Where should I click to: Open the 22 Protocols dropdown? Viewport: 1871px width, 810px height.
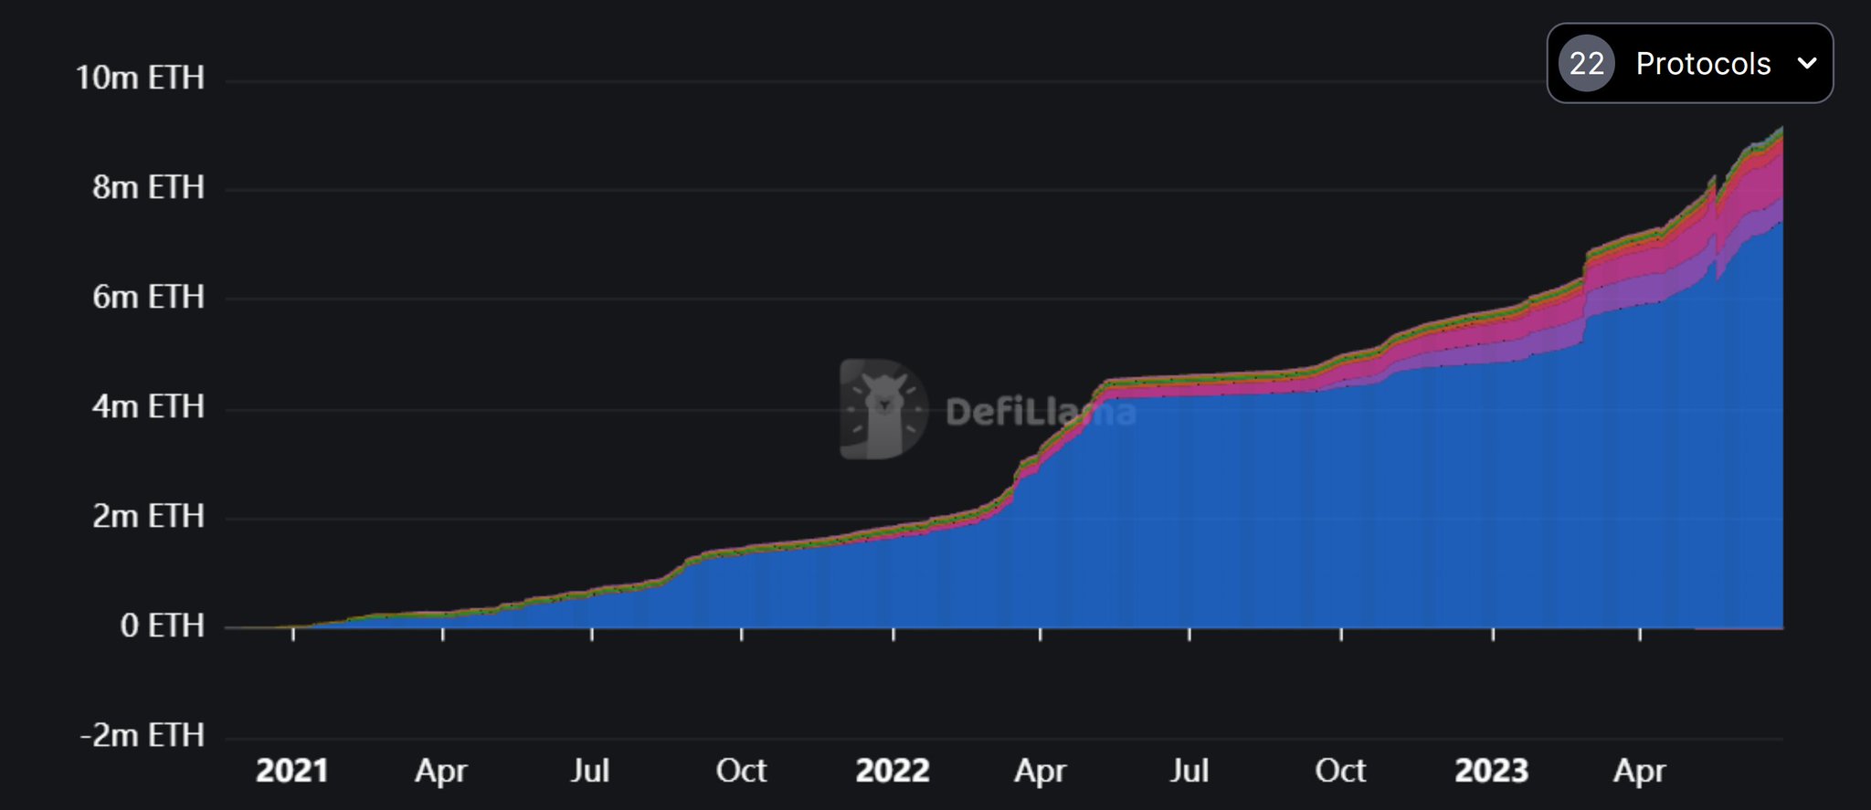click(x=1689, y=63)
